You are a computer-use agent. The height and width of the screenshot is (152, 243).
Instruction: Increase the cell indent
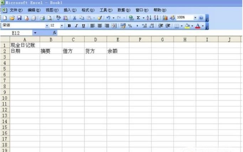pos(168,26)
